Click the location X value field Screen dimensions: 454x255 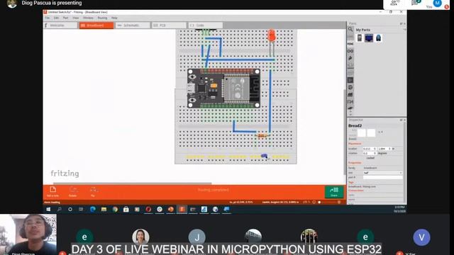click(370, 149)
